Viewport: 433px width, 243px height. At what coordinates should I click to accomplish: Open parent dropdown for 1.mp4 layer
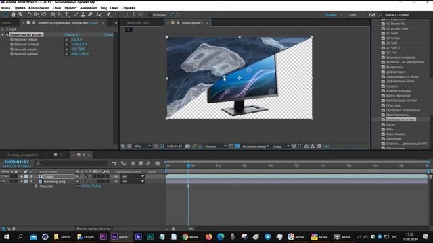pyautogui.click(x=133, y=176)
